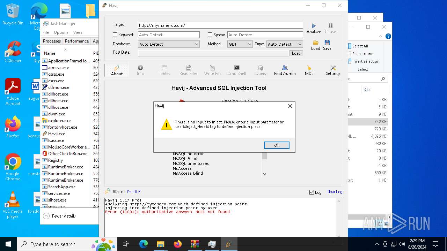Click the Target URL input field
Image resolution: width=447 pixels, height=251 pixels.
pos(220,25)
